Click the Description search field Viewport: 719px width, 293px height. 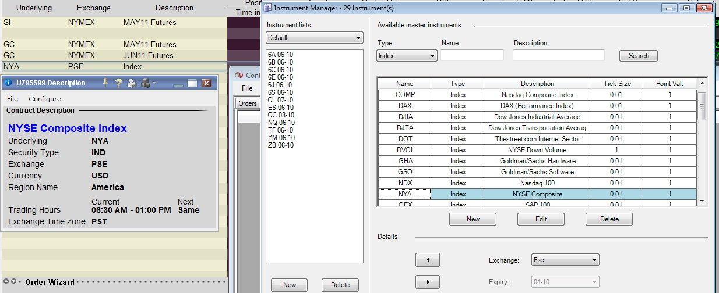pyautogui.click(x=559, y=55)
